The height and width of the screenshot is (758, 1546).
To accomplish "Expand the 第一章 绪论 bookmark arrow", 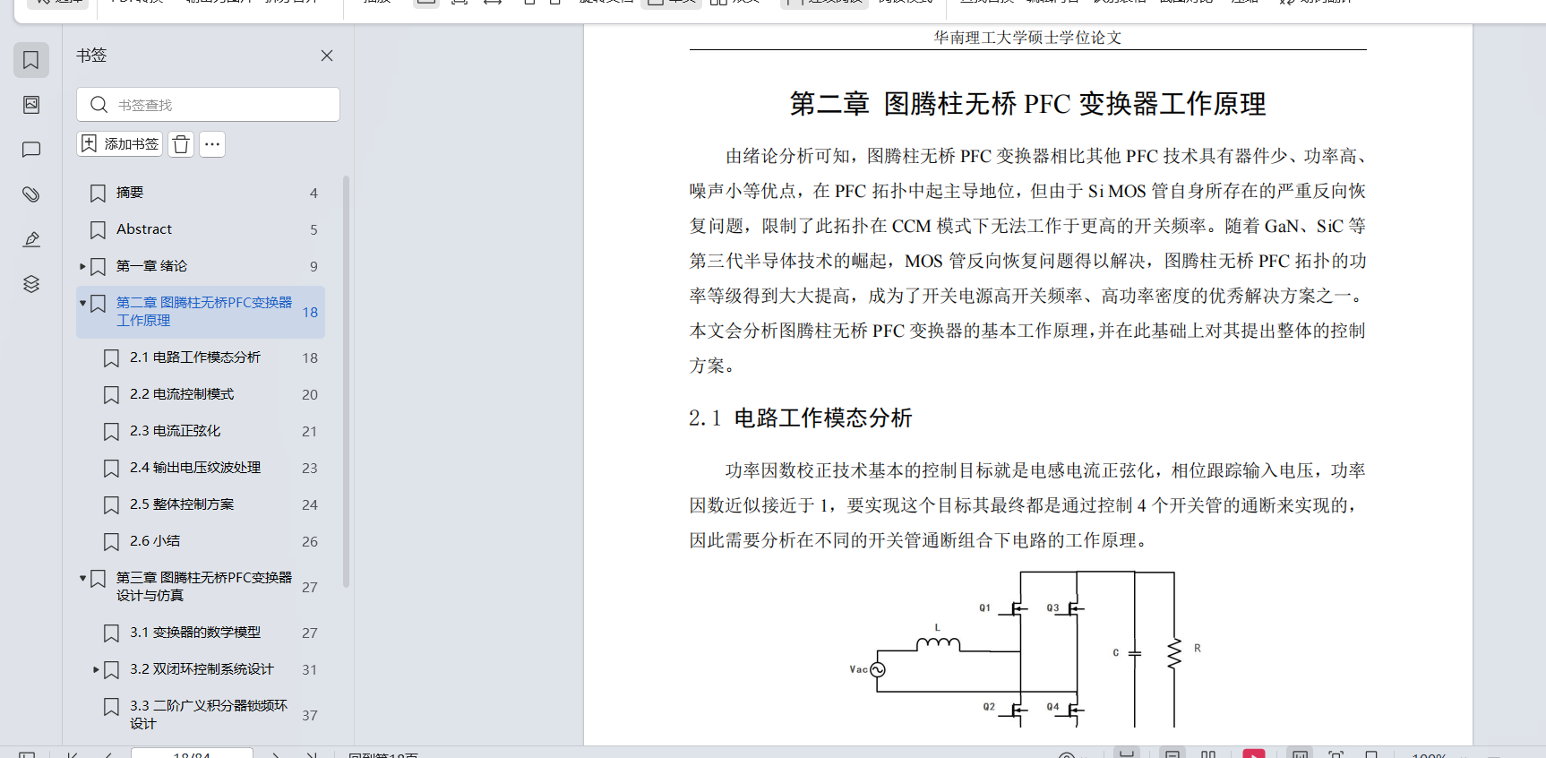I will [x=82, y=266].
